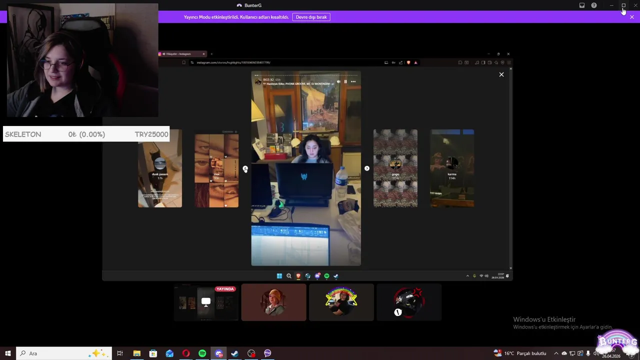This screenshot has height=360, width=640.
Task: Dismiss the purple Streamer Mode banner
Action: point(632,17)
